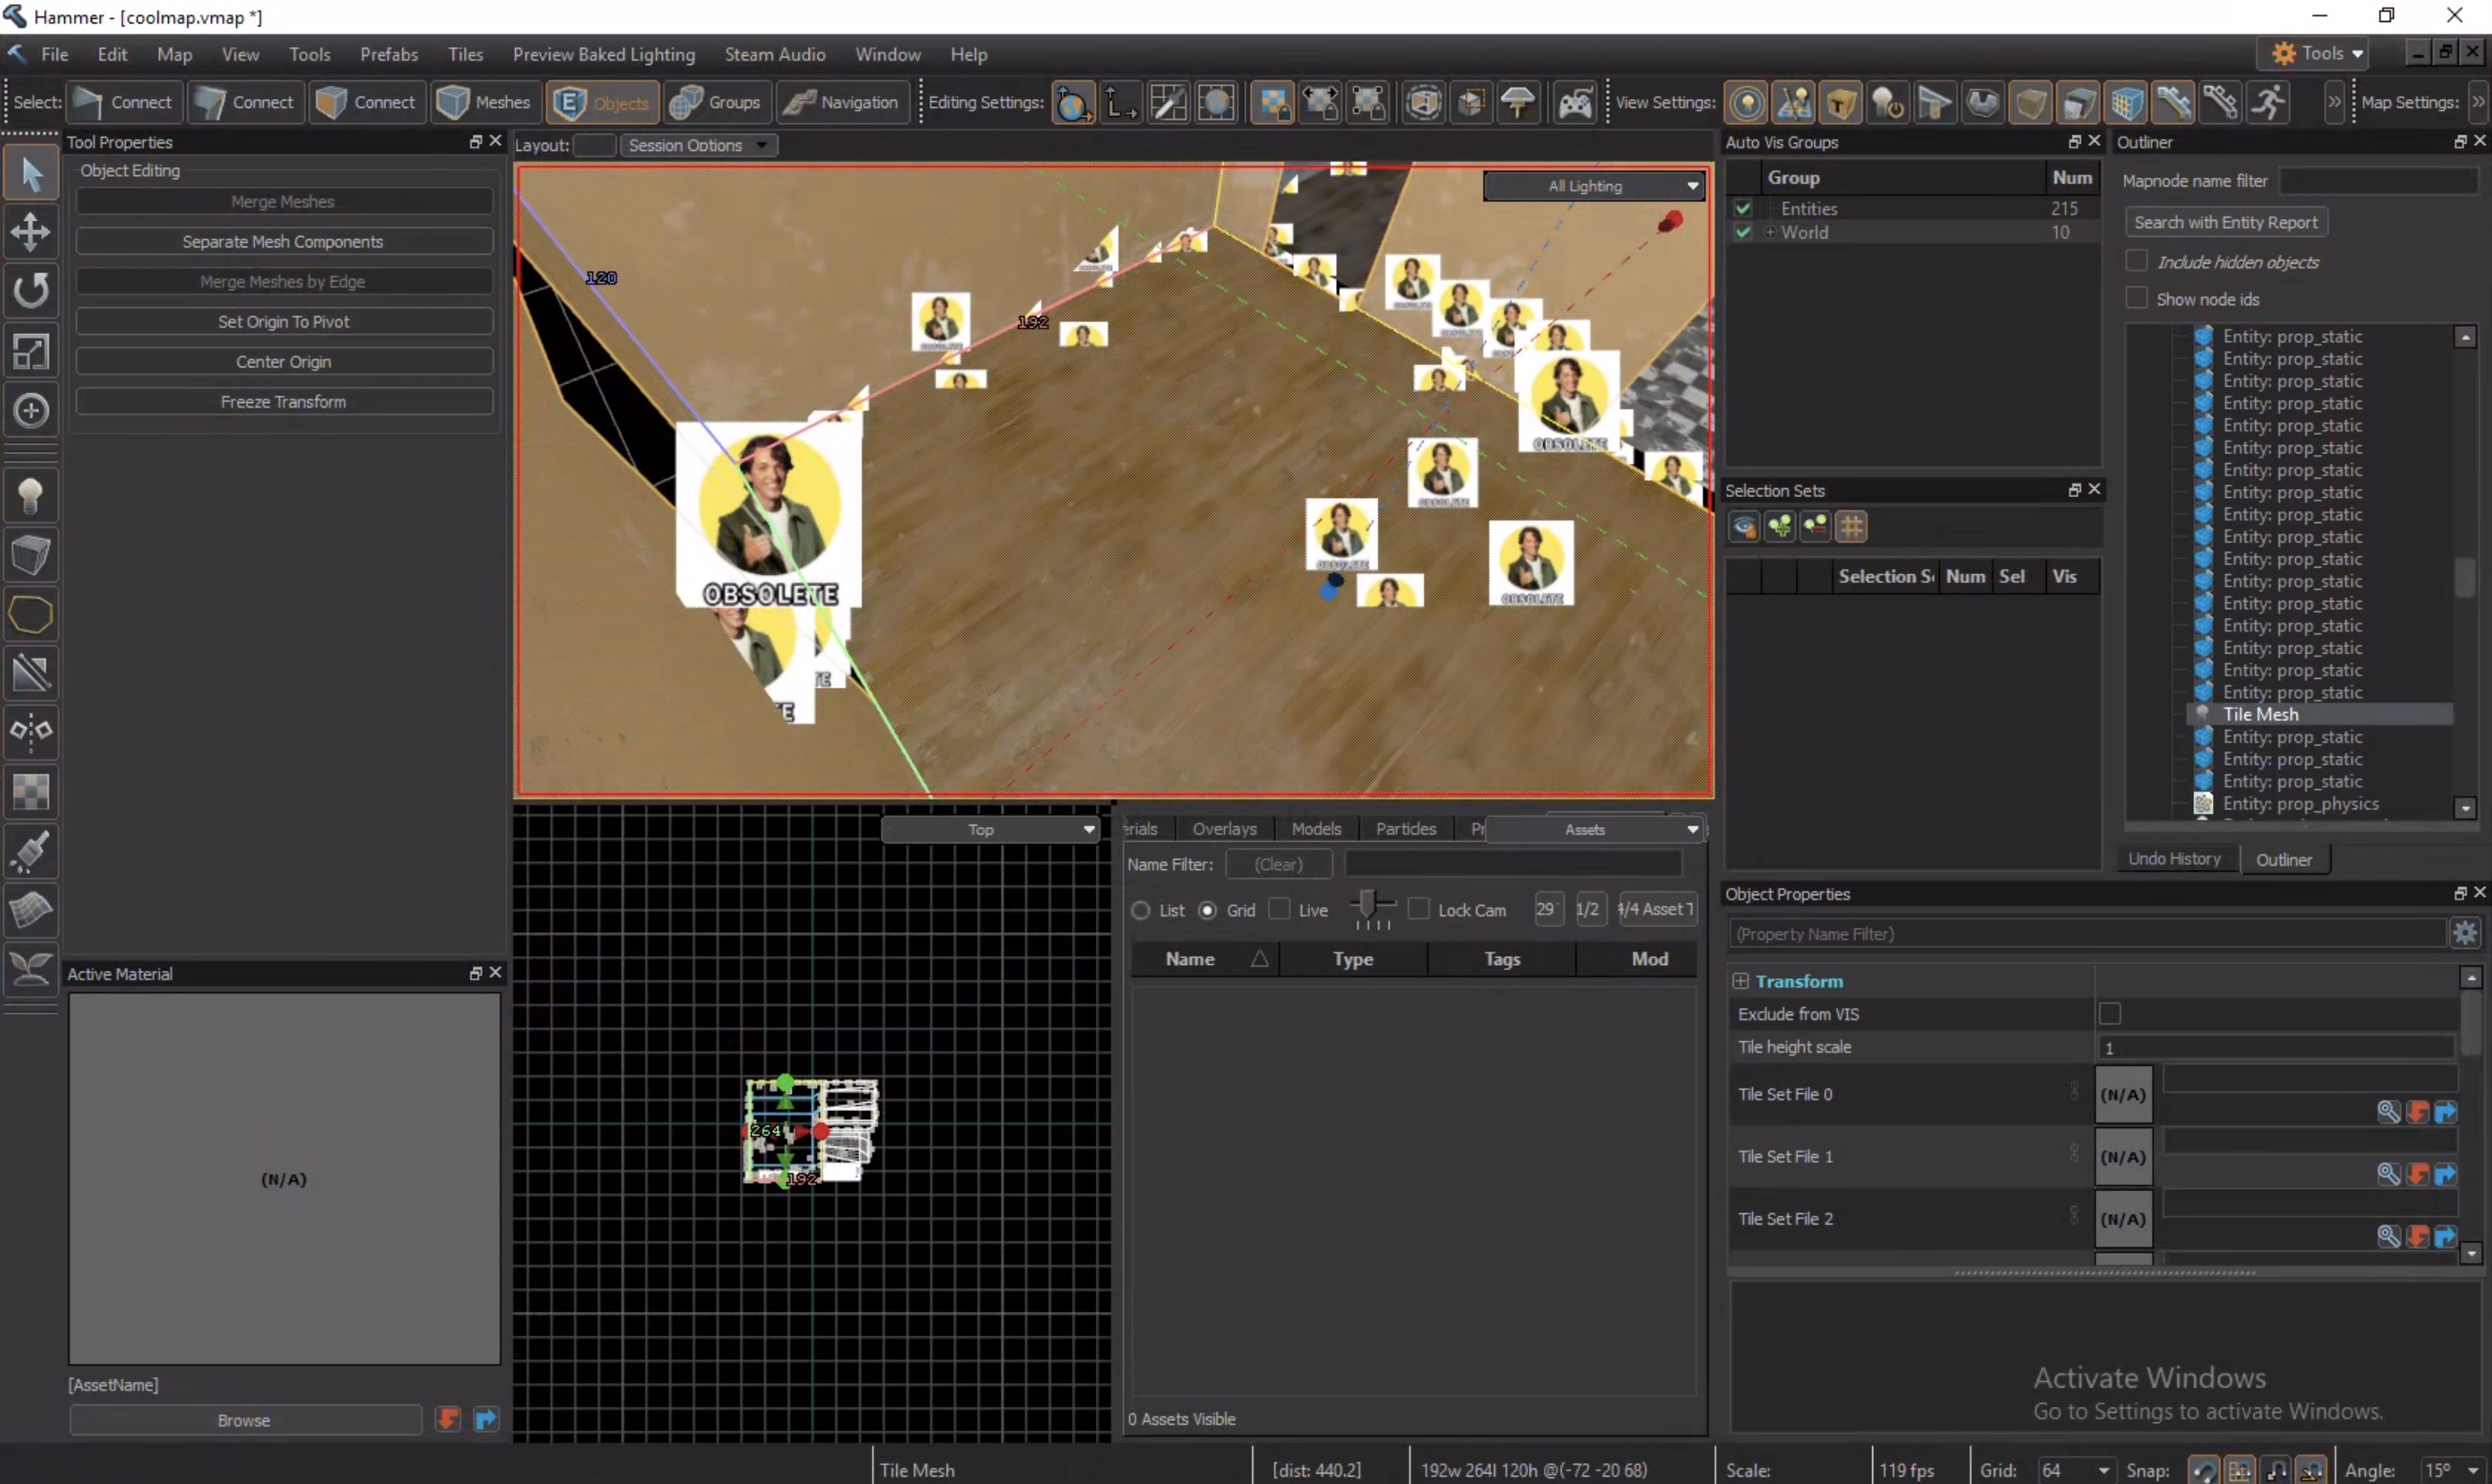
Task: Click the Center Origin button
Action: point(283,361)
